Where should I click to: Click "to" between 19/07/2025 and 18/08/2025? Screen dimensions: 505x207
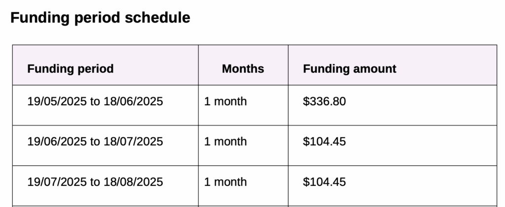(95, 182)
